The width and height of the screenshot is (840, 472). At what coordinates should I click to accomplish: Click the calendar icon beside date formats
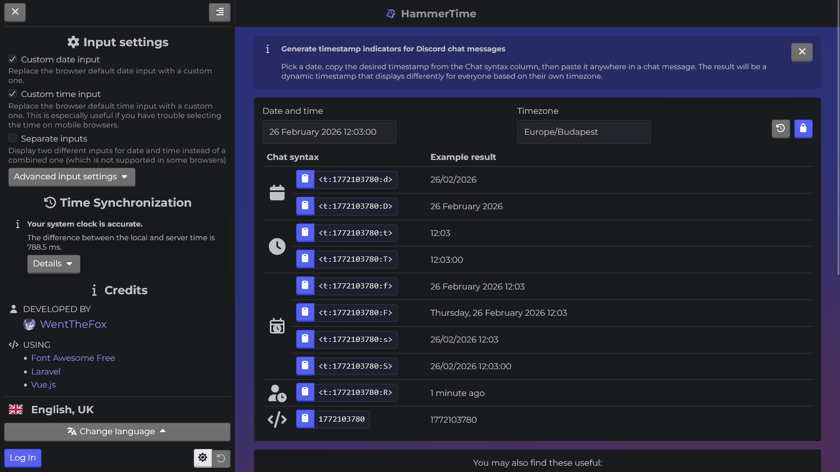[277, 192]
